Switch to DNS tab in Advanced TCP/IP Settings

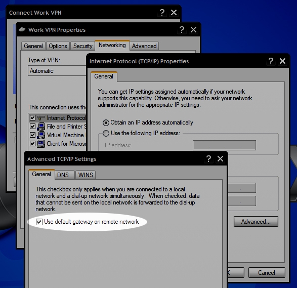click(64, 175)
